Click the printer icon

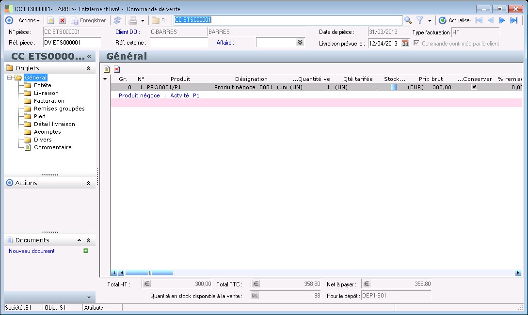133,20
